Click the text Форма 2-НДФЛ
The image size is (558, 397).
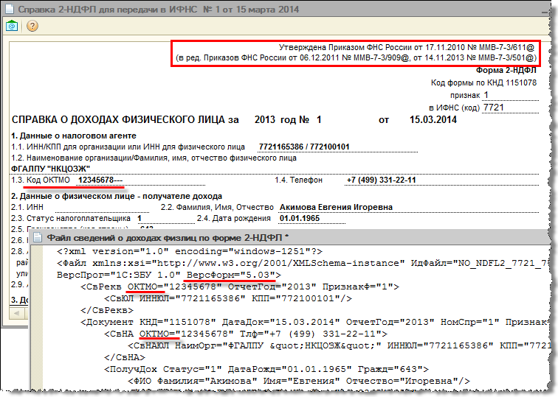coord(506,70)
